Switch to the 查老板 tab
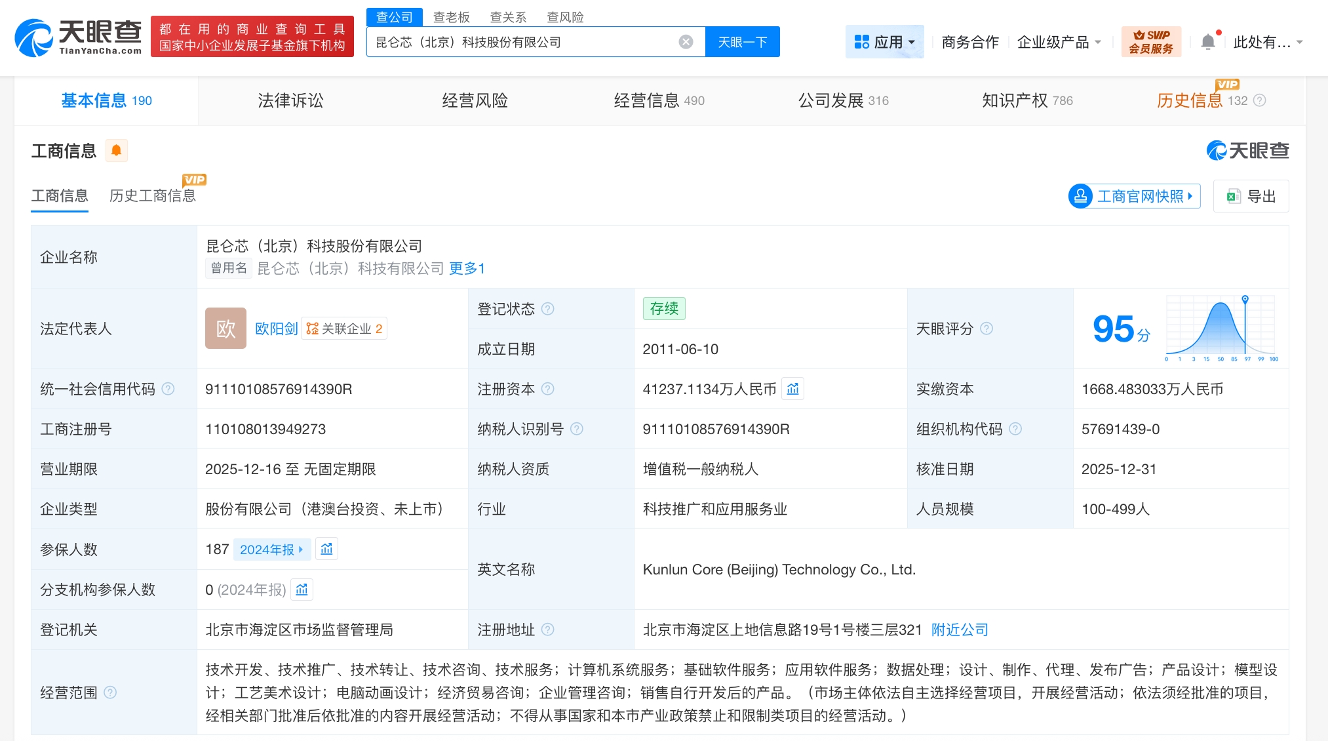Viewport: 1328px width, 741px height. (x=451, y=17)
